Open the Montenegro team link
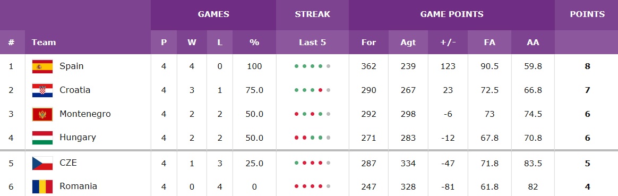Image resolution: width=618 pixels, height=196 pixels. click(x=85, y=114)
